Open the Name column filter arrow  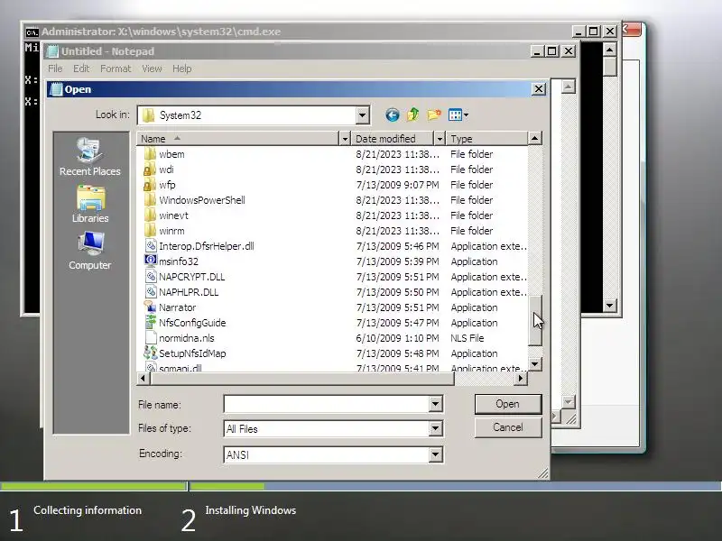[x=345, y=139]
